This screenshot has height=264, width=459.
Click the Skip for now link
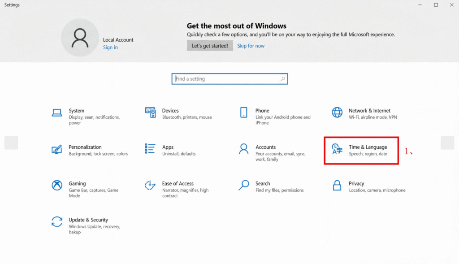point(251,46)
